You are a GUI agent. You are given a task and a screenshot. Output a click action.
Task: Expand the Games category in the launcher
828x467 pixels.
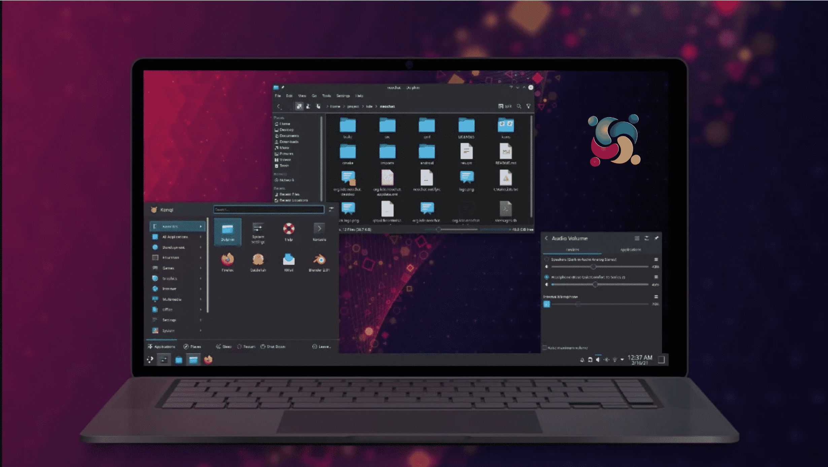pyautogui.click(x=177, y=268)
